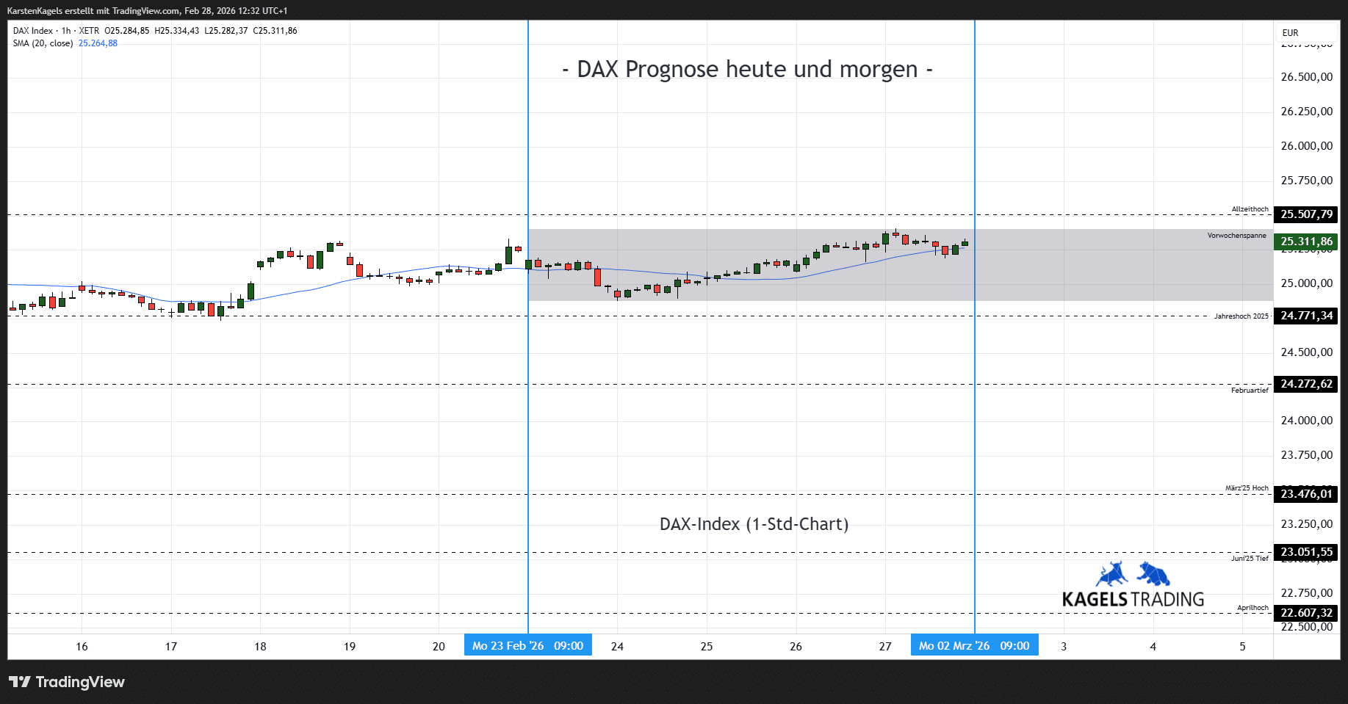Select the Juni'25 Tief price label 23.051,55
The width and height of the screenshot is (1348, 704).
1305,552
